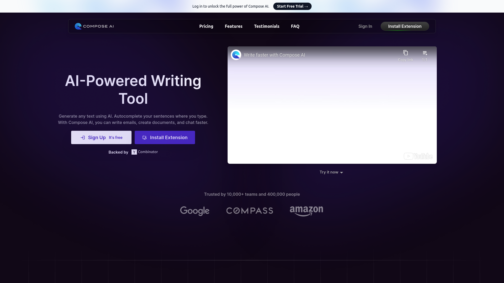Click the Google logo
The height and width of the screenshot is (283, 504).
click(195, 211)
